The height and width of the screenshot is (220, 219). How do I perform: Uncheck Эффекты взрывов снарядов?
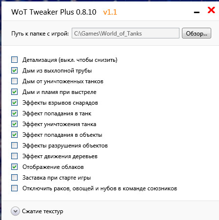(15, 103)
